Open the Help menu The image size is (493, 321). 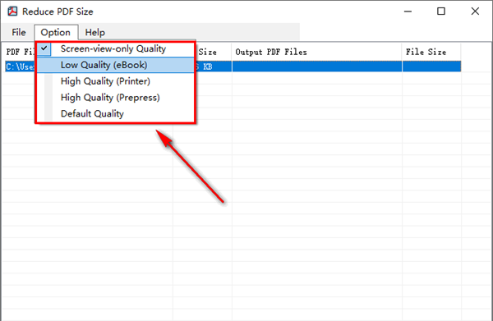click(x=95, y=32)
